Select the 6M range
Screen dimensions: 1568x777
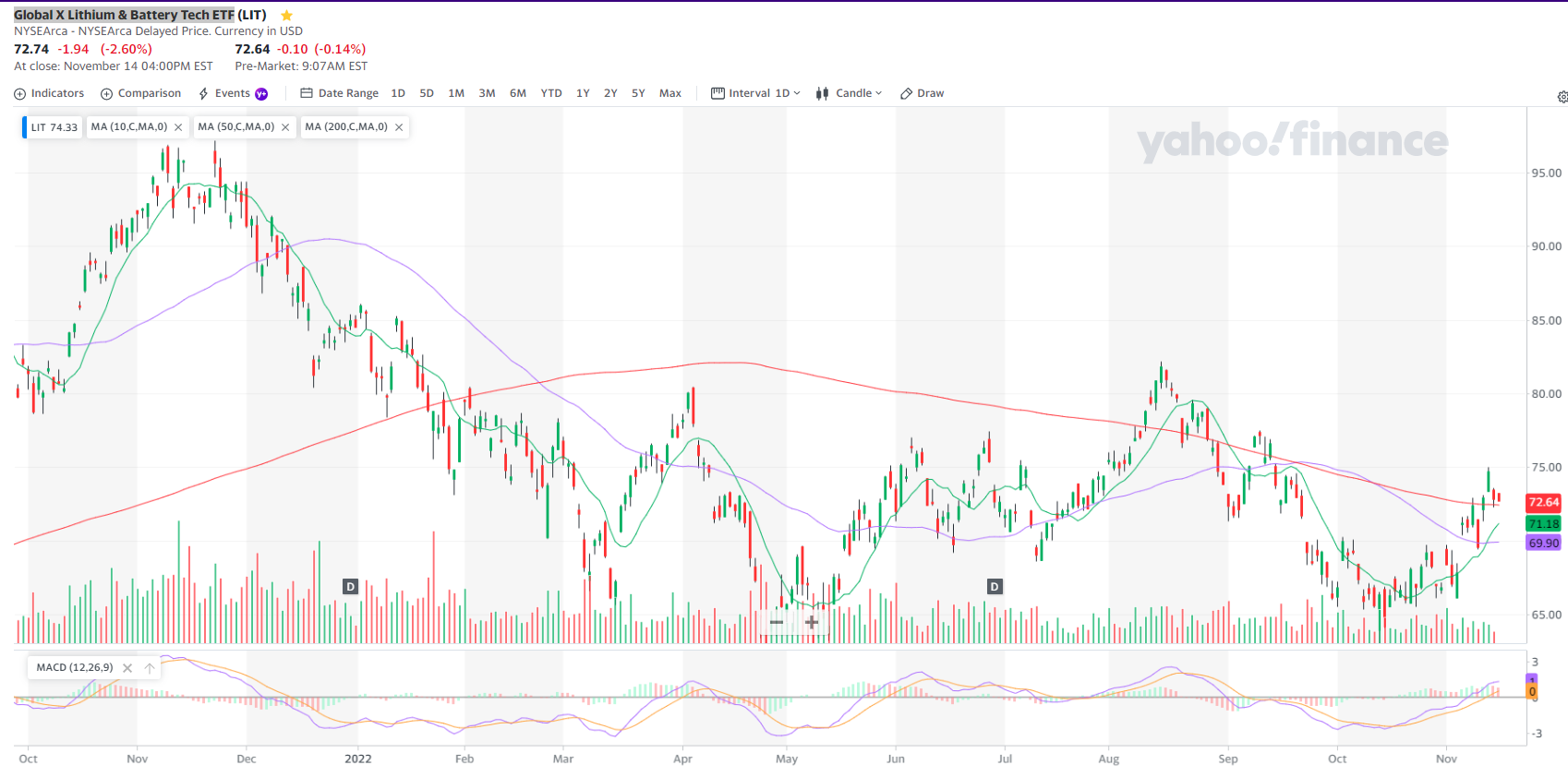pyautogui.click(x=518, y=93)
